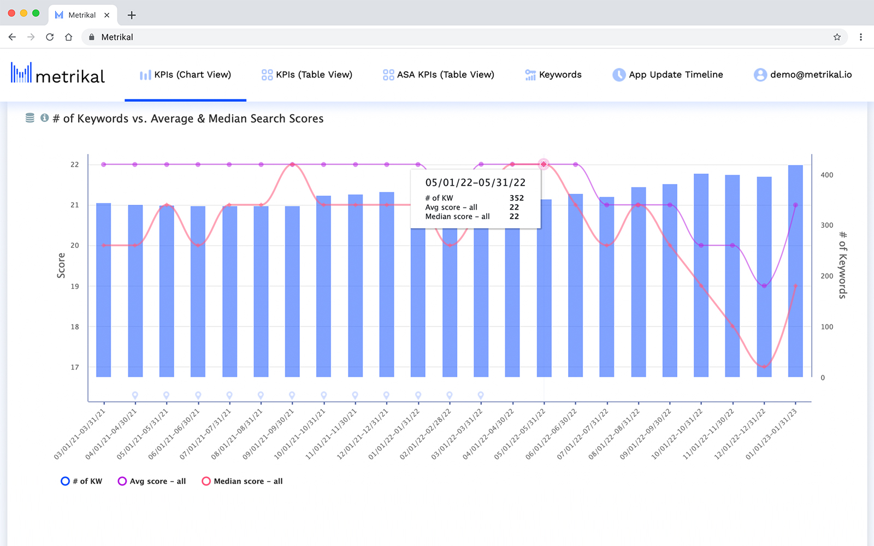Click the browser forward arrow
Image resolution: width=874 pixels, height=546 pixels.
pyautogui.click(x=31, y=37)
